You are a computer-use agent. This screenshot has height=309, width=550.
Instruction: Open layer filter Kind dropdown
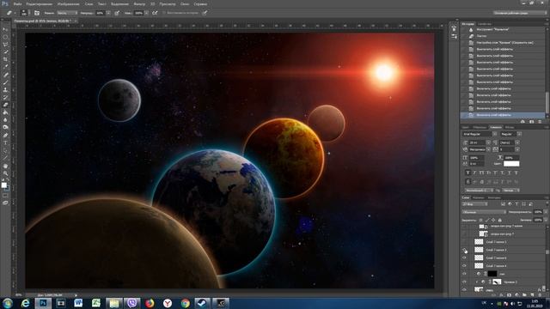pos(475,204)
